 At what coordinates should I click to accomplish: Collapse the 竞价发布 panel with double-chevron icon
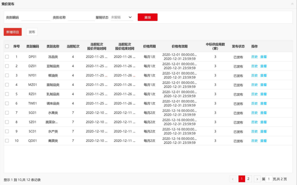click(x=292, y=4)
